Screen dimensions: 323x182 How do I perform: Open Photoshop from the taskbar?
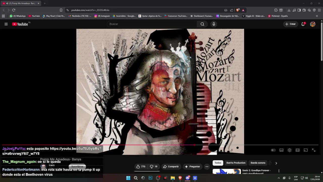point(151,178)
